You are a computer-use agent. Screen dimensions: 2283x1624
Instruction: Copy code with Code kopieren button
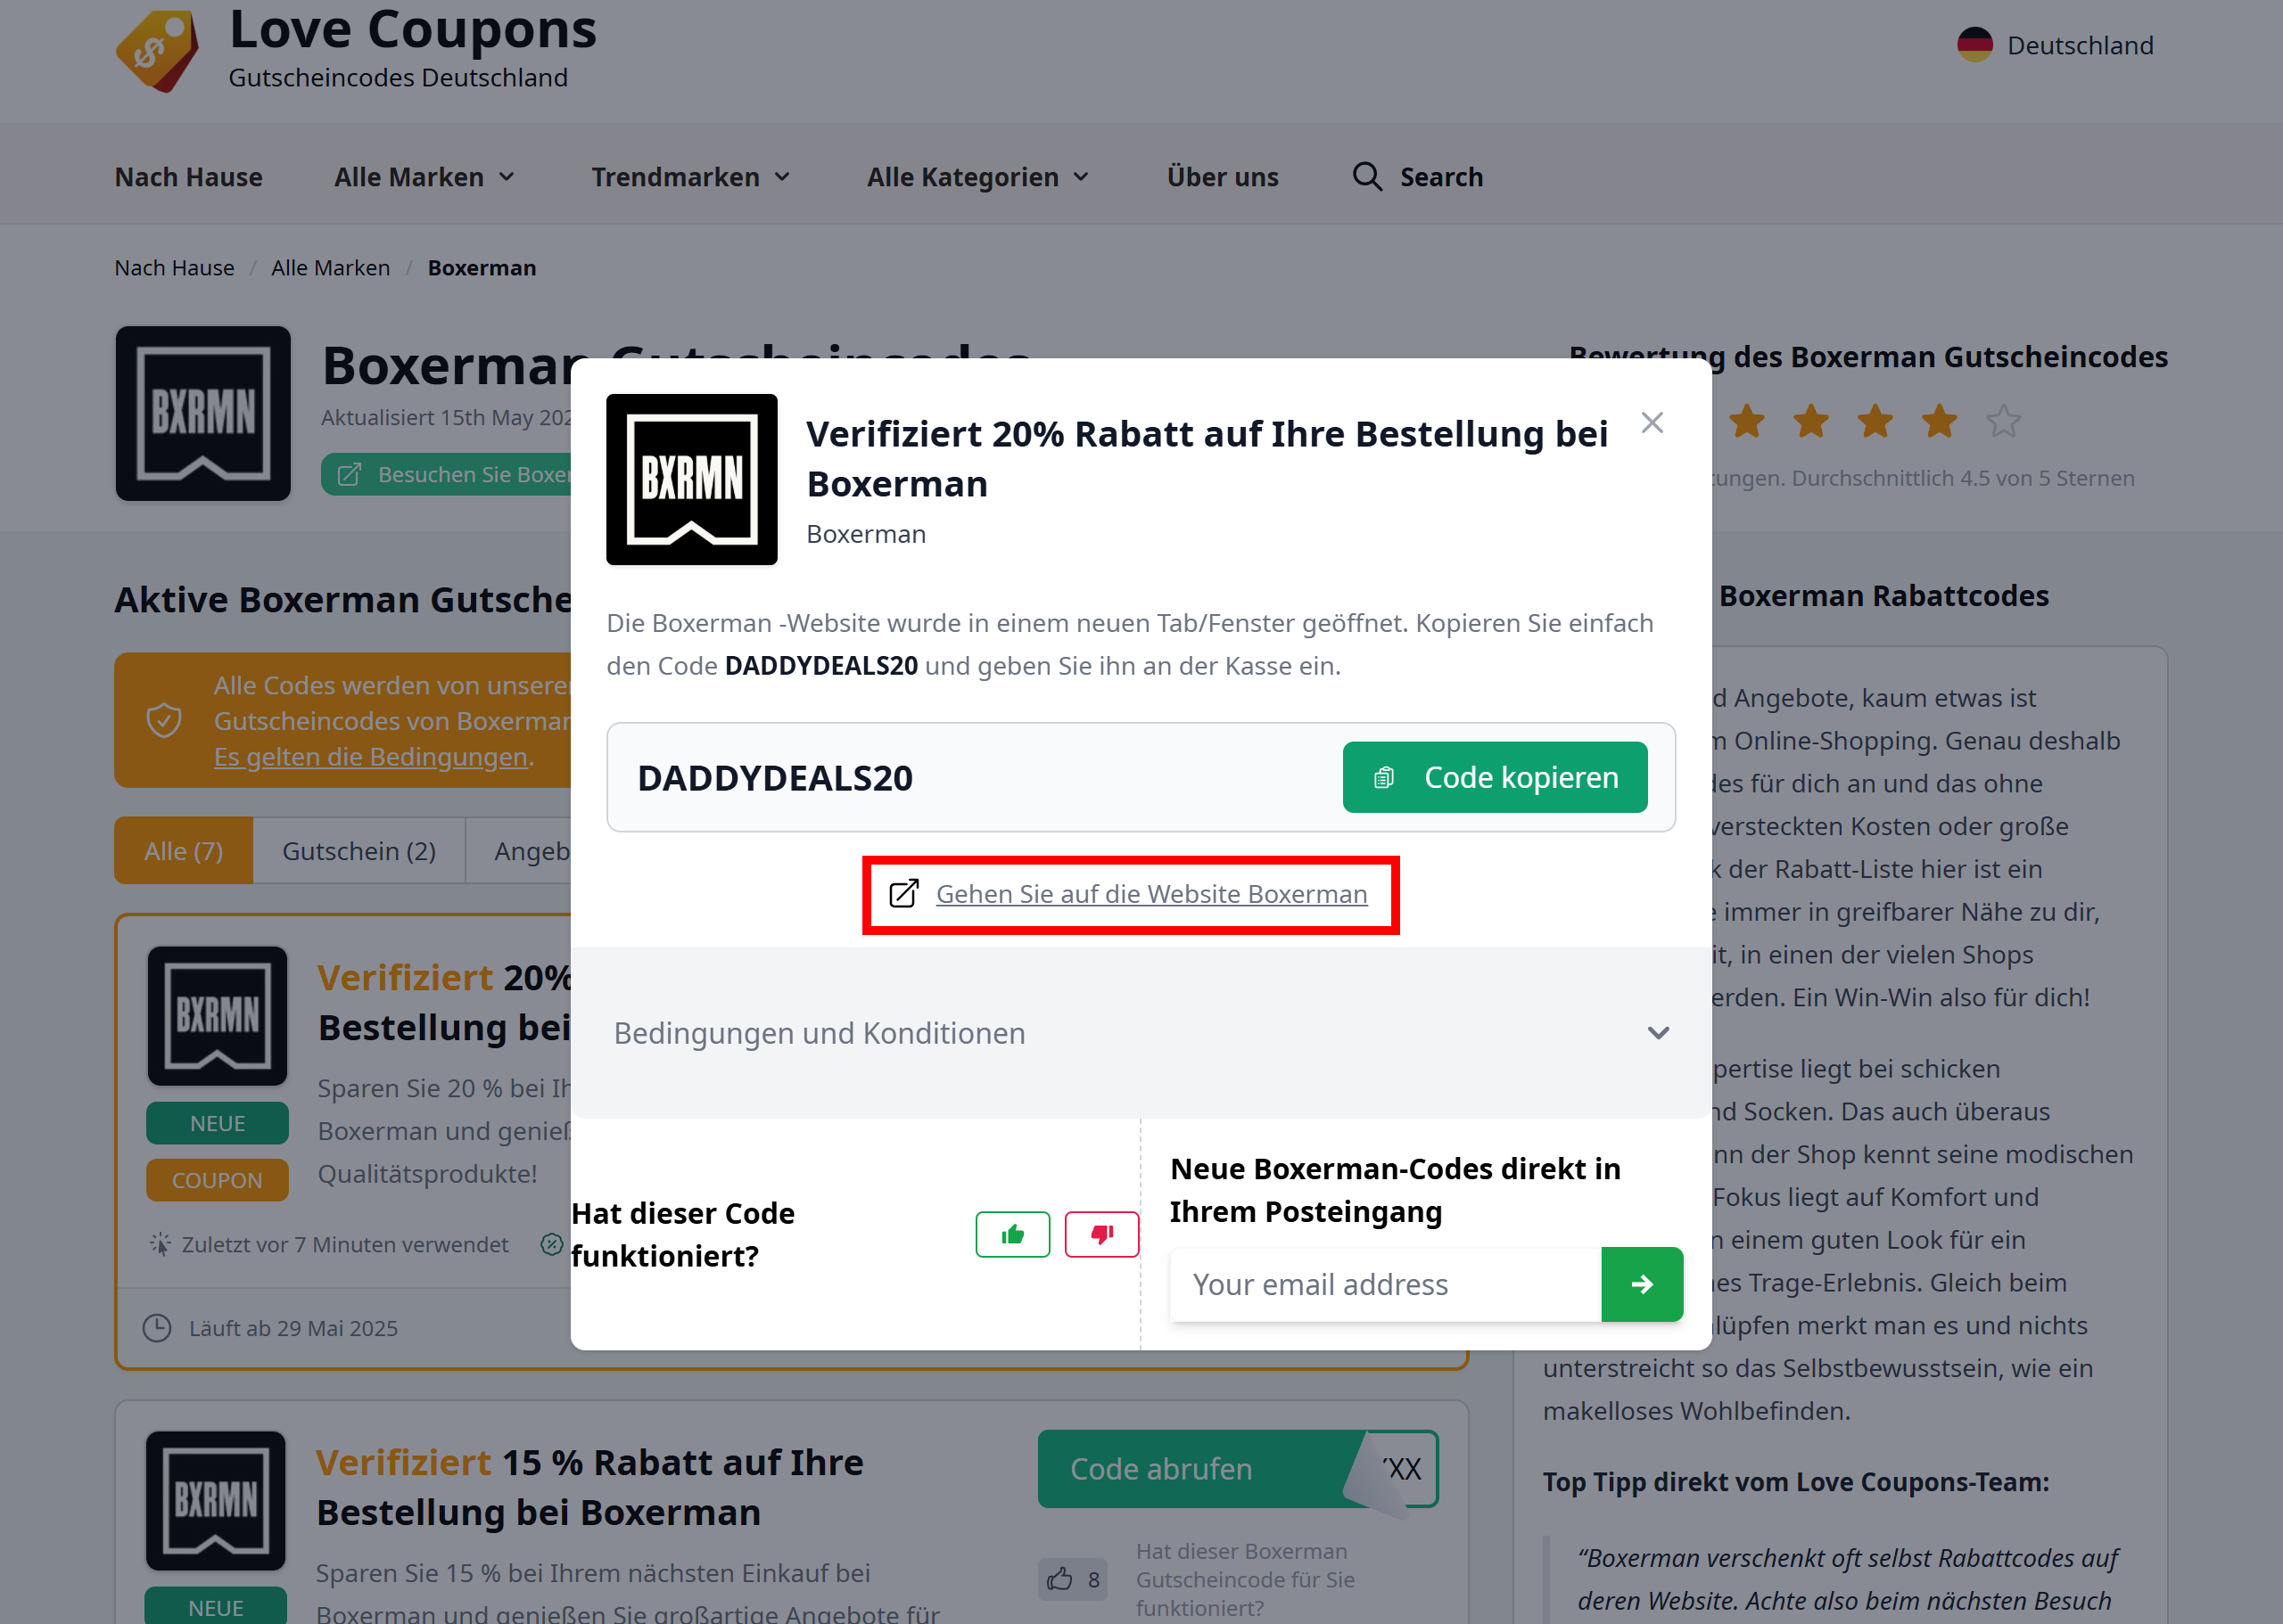click(1495, 777)
